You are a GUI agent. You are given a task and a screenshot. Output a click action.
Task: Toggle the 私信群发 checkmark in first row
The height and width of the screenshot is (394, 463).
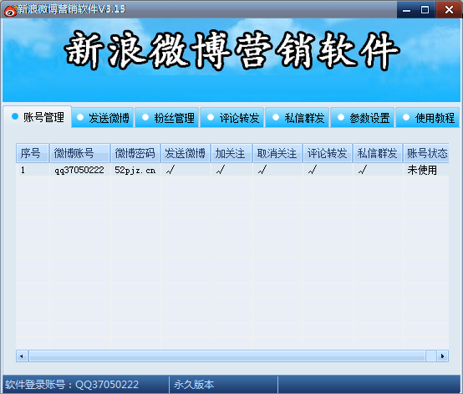363,170
